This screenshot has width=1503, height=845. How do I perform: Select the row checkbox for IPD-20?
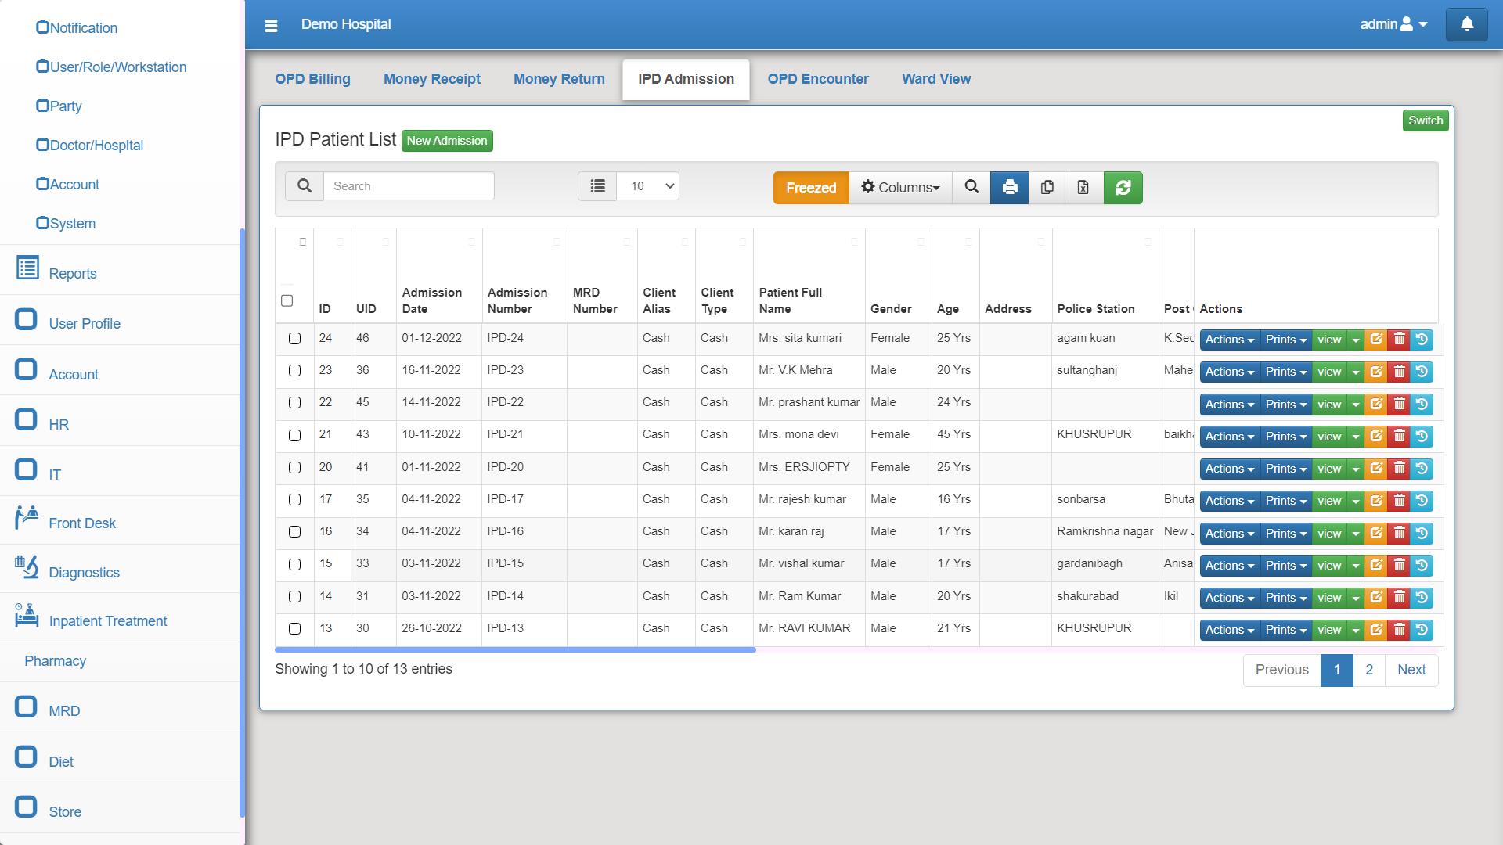point(295,468)
